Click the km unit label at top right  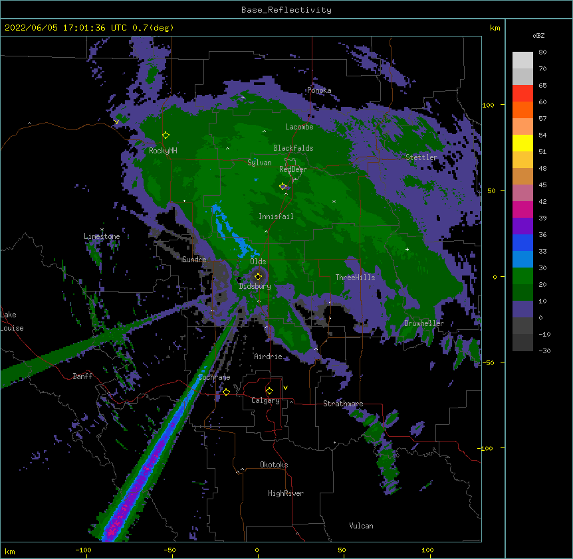(x=495, y=28)
